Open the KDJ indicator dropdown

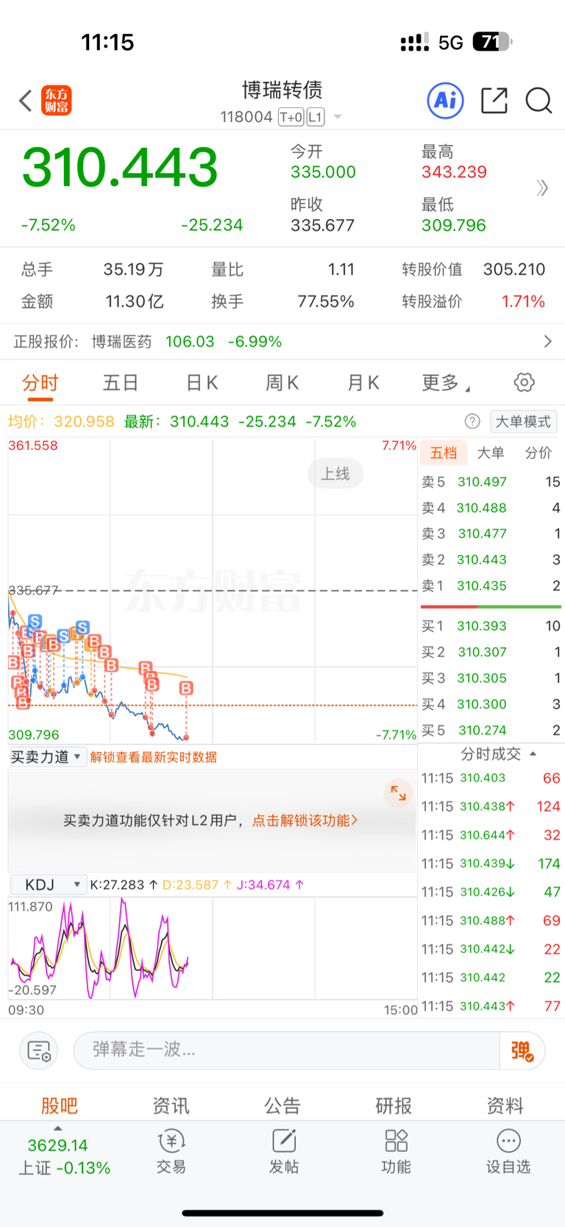click(48, 884)
